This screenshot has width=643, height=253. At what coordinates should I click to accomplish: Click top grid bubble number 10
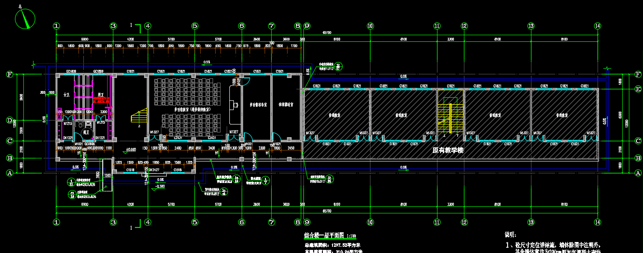(x=370, y=26)
